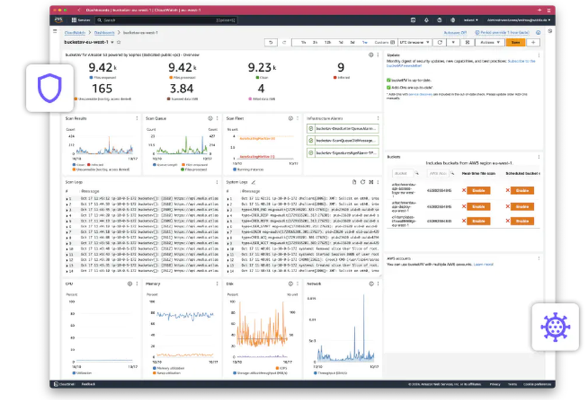Toggle Autosave Off setting
This screenshot has width=588, height=400.
pos(455,32)
